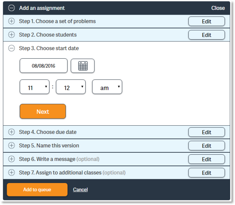Open the hour dropdown showing 11

pyautogui.click(x=34, y=87)
